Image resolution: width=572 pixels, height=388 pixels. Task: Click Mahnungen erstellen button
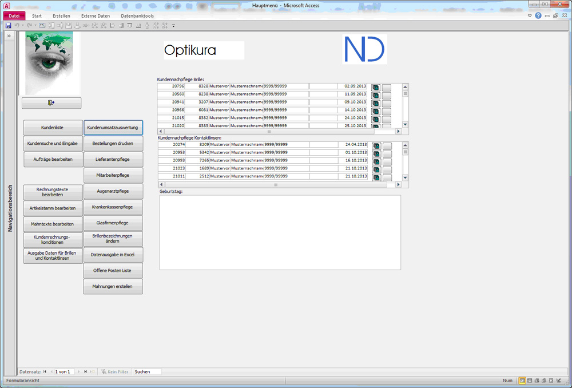113,287
